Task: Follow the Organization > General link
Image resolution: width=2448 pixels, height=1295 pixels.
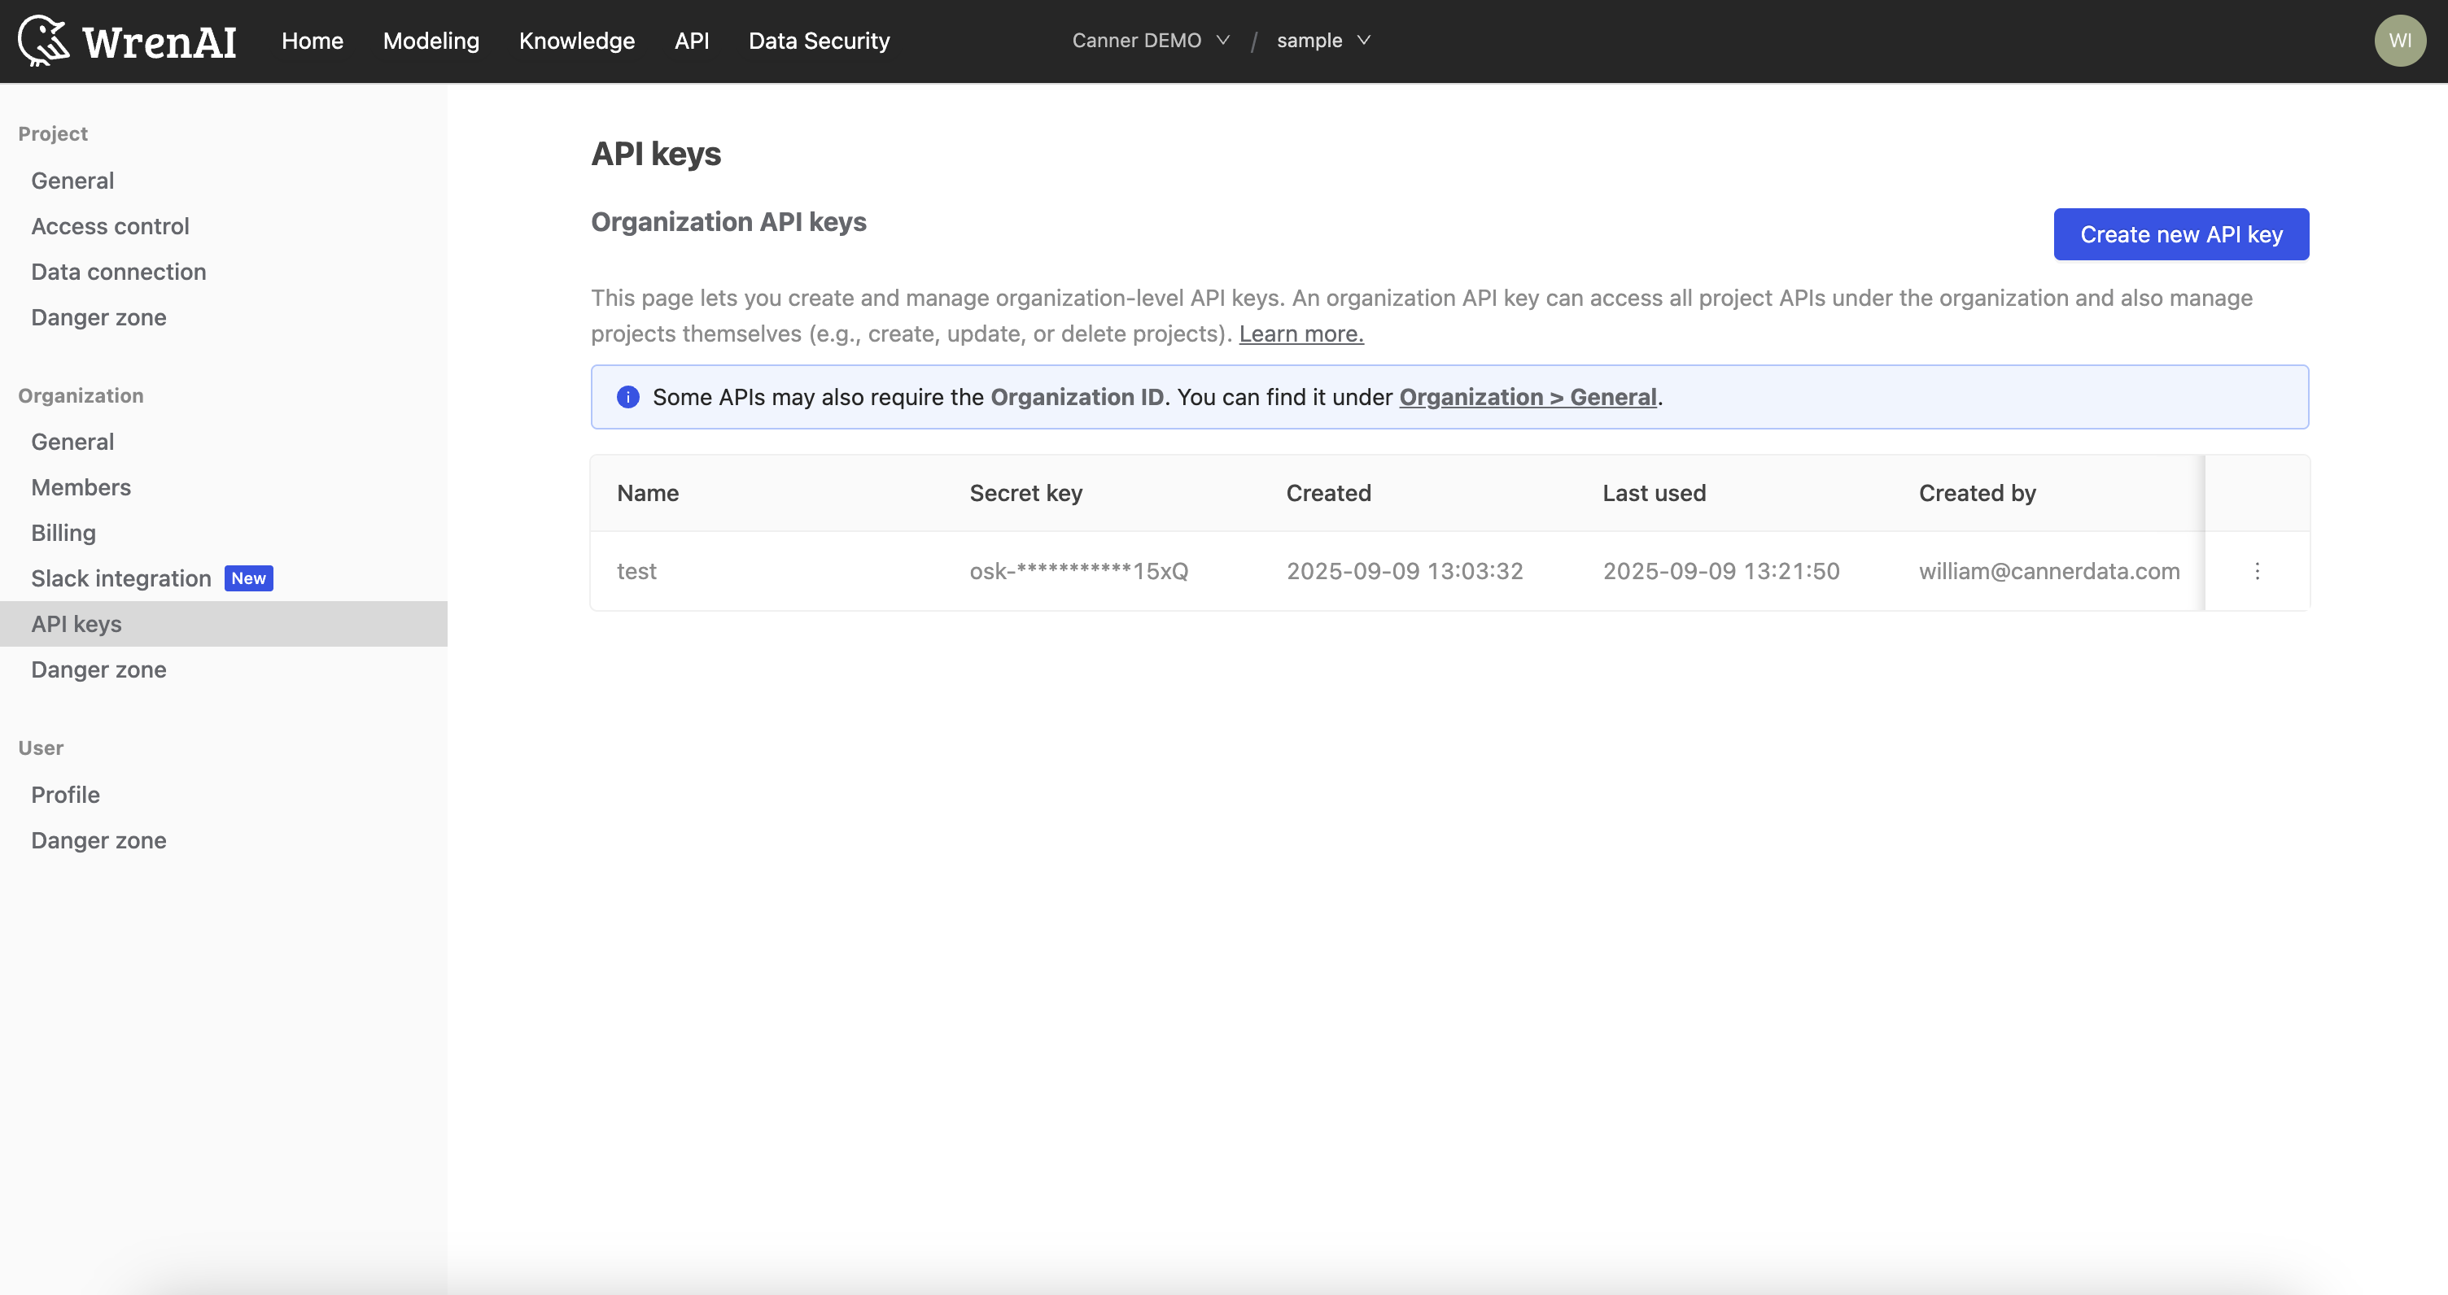Action: (x=1528, y=397)
